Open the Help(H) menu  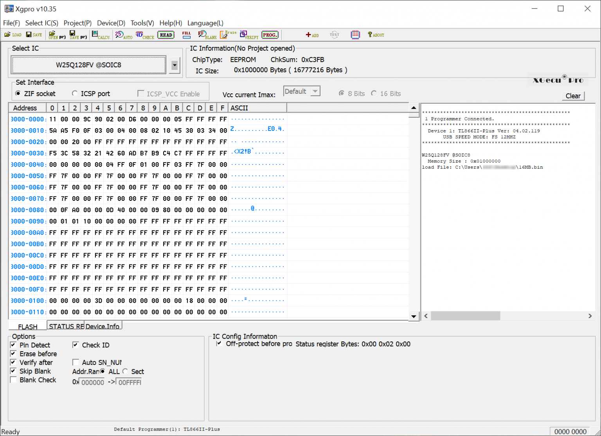(171, 23)
